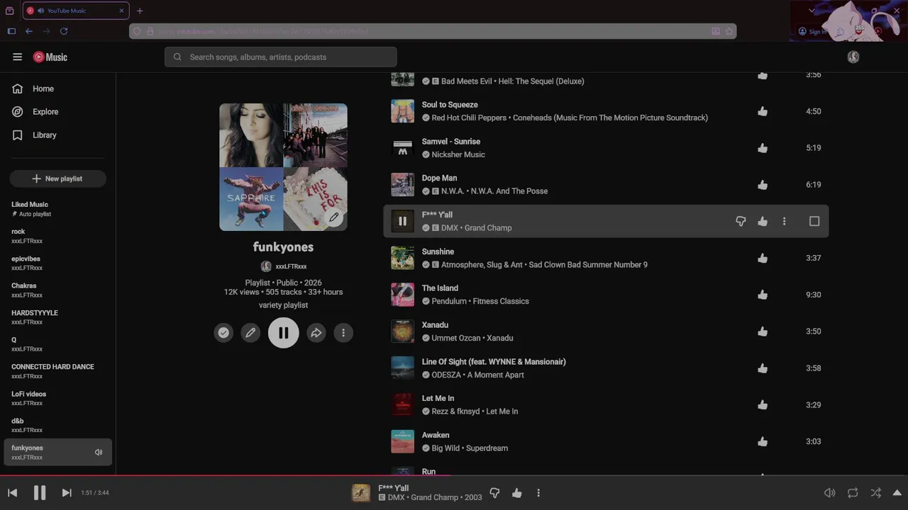908x510 pixels.
Task: Toggle saved-to-library checkmark for funkyones
Action: pyautogui.click(x=223, y=333)
